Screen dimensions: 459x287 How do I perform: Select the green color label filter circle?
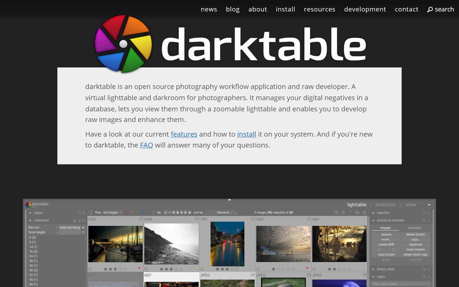(137, 213)
